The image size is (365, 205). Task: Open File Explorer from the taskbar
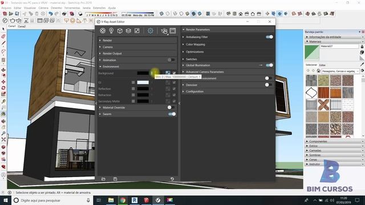pyautogui.click(x=111, y=200)
